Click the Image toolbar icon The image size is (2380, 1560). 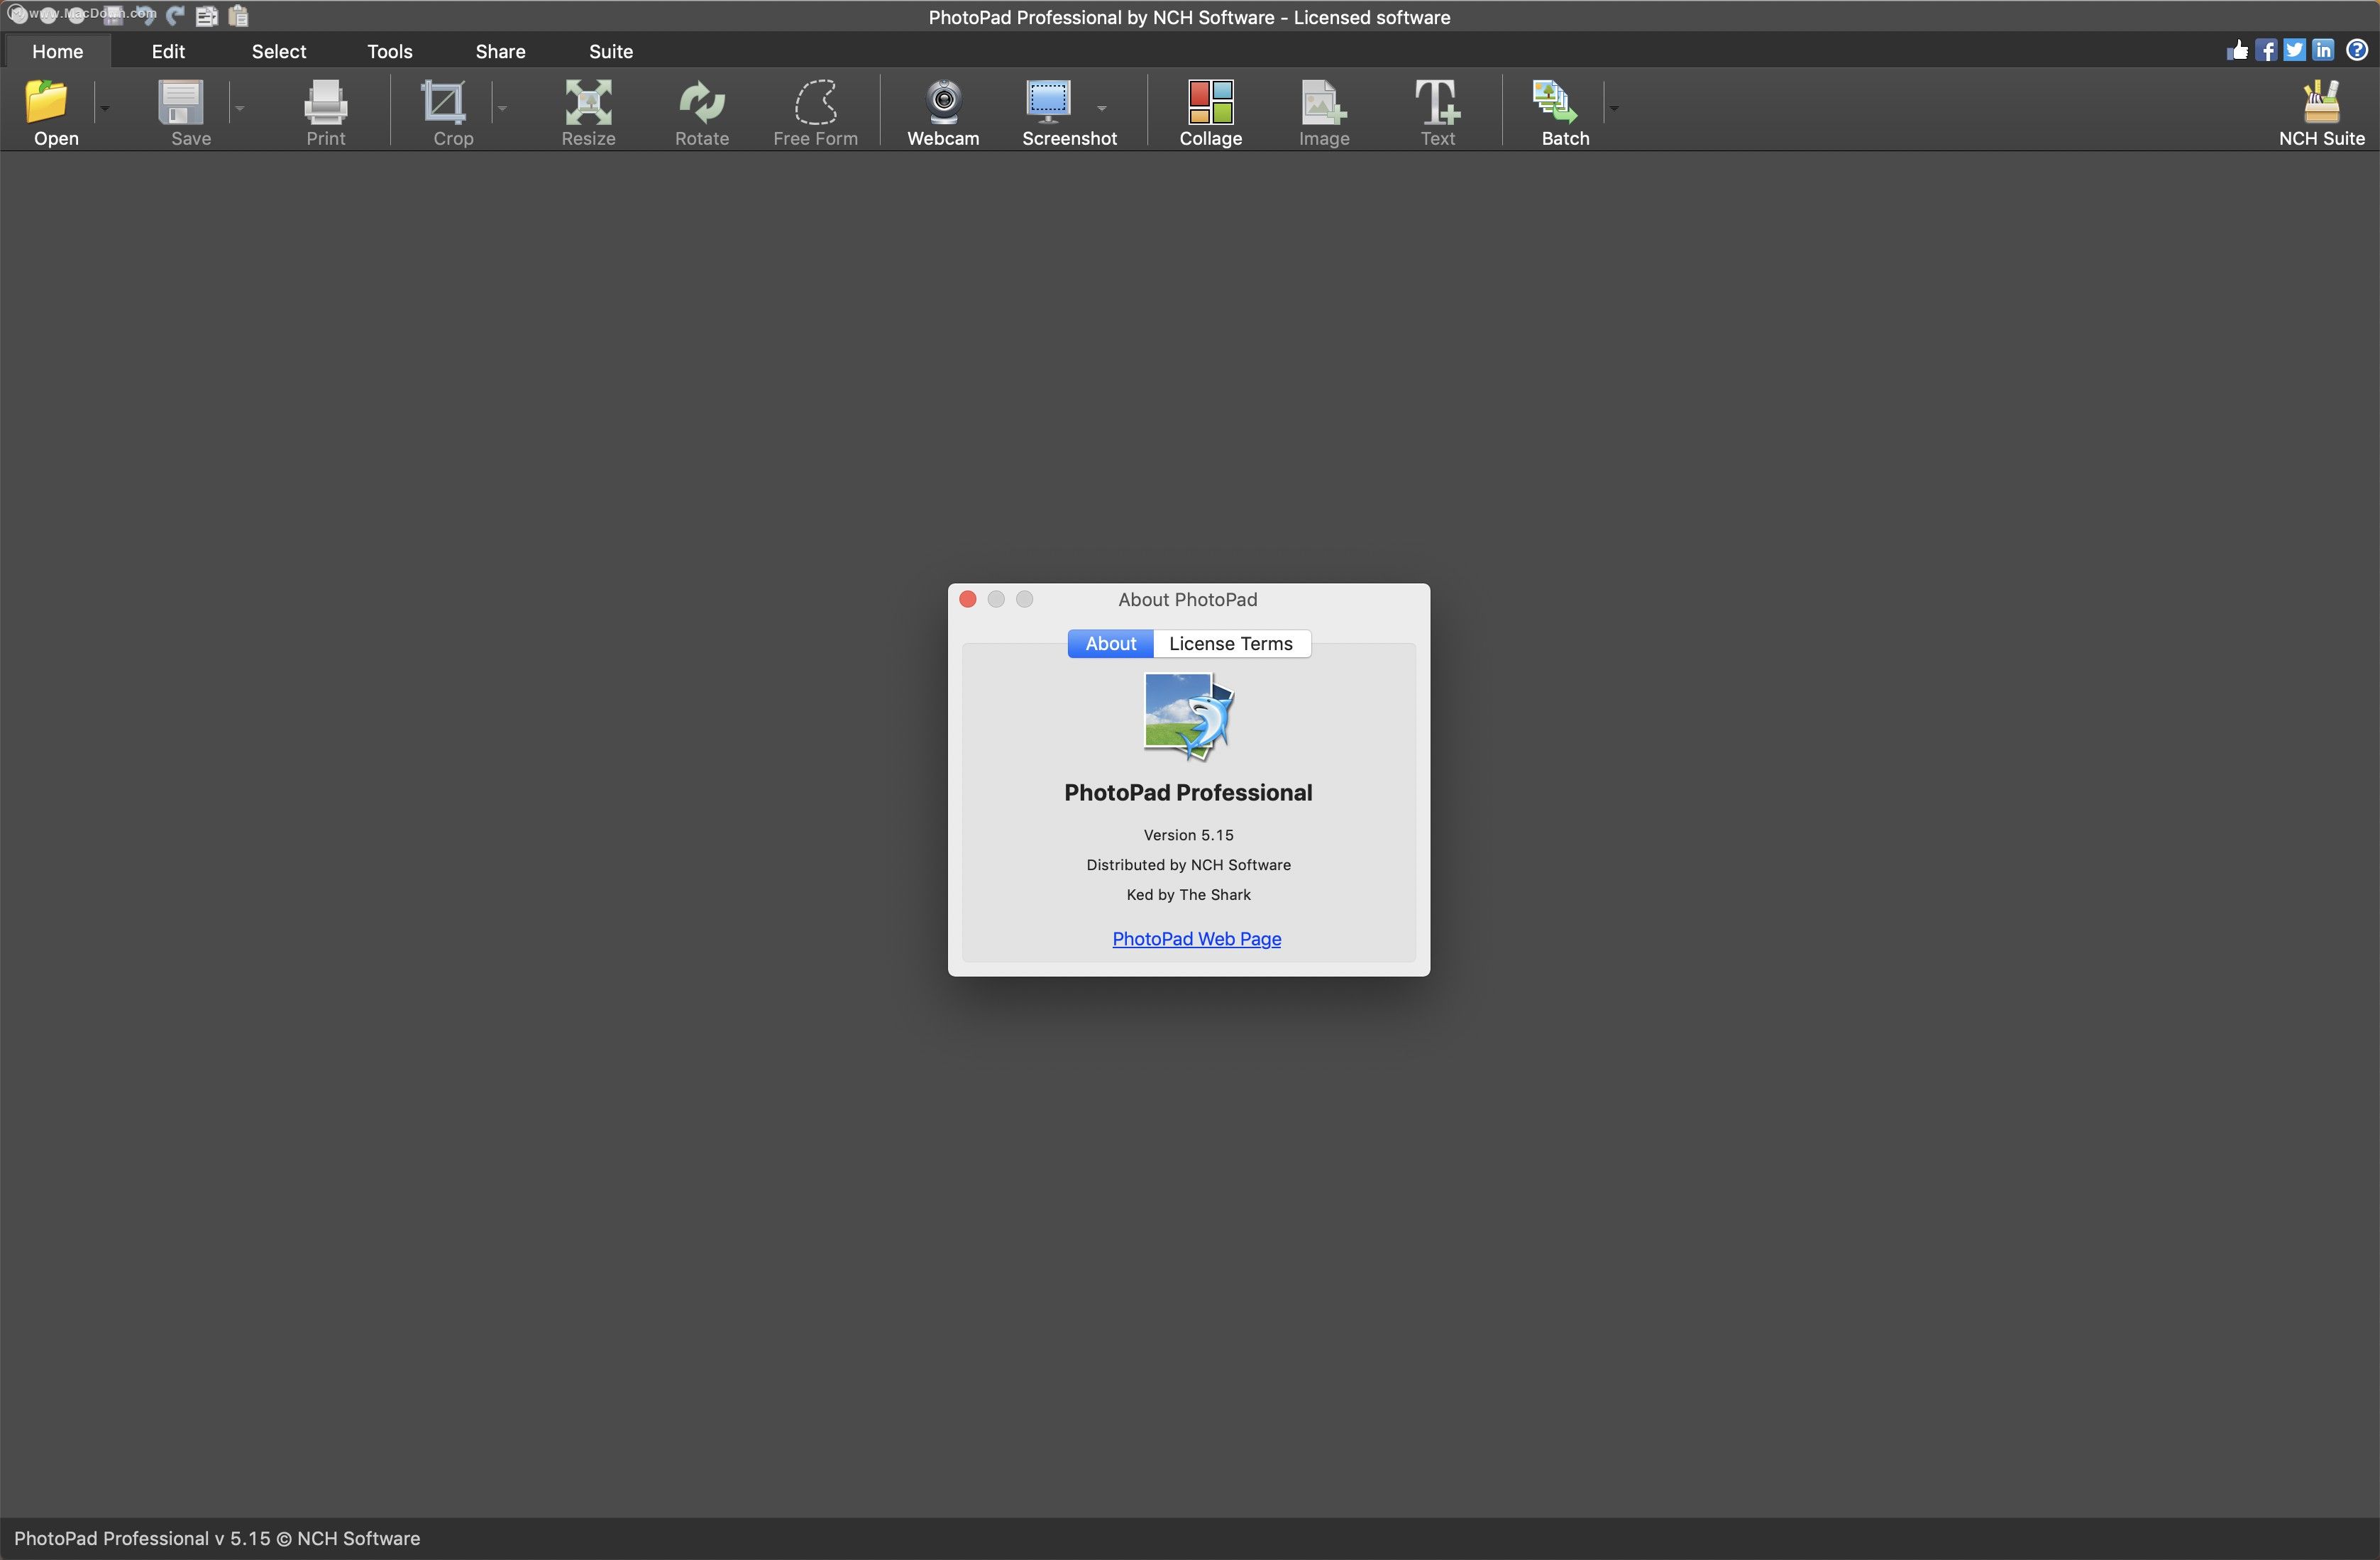tap(1324, 101)
